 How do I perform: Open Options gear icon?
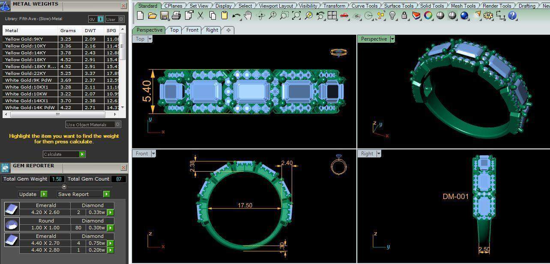[x=488, y=16]
